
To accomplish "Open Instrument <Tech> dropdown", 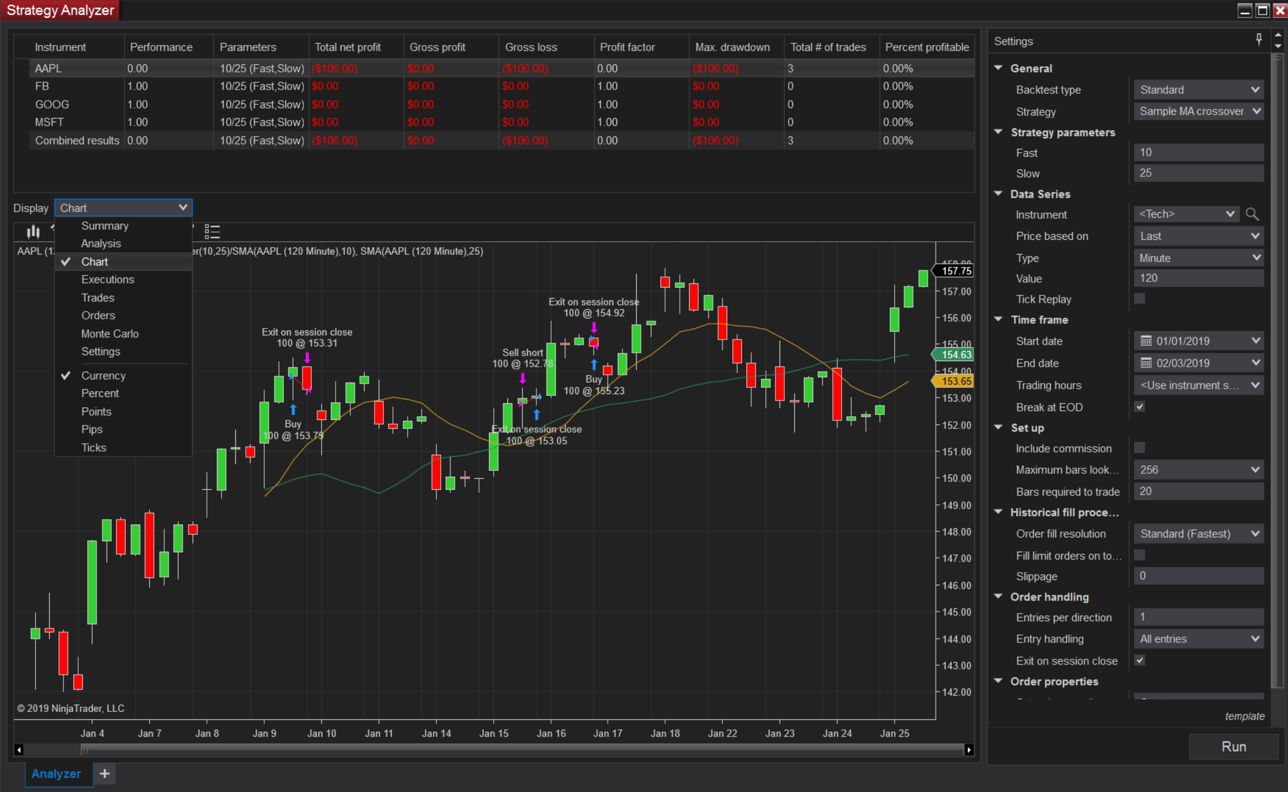I will 1186,214.
